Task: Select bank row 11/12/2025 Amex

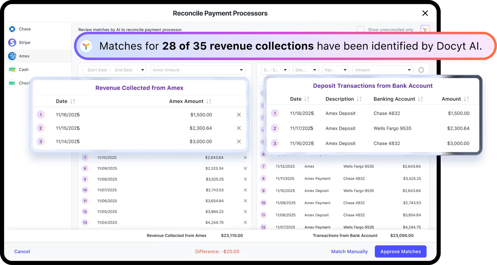Action: click(x=343, y=167)
